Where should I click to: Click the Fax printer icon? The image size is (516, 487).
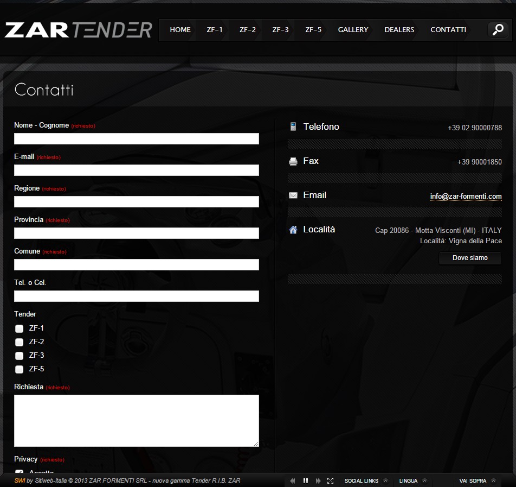[x=293, y=161]
